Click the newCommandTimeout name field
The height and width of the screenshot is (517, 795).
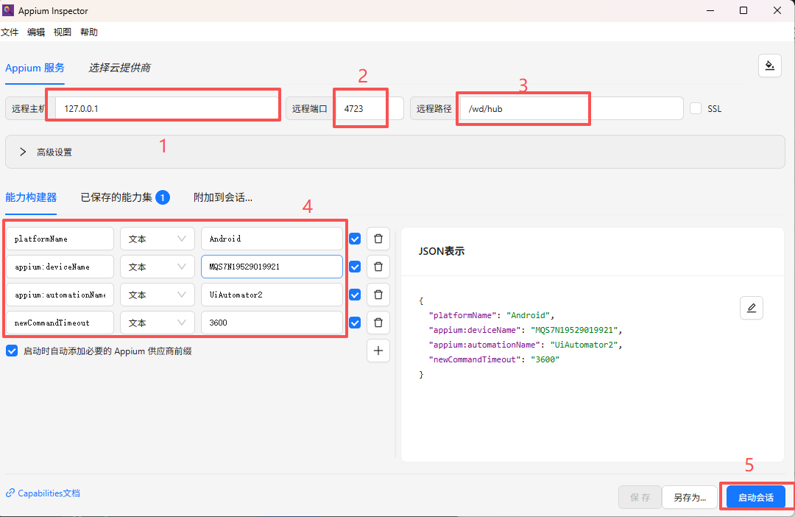point(60,323)
